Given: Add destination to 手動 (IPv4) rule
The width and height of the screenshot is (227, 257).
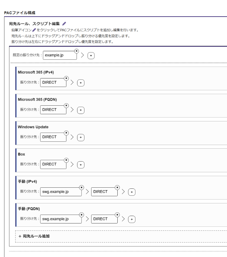Looking at the screenshot, I should [x=132, y=192].
